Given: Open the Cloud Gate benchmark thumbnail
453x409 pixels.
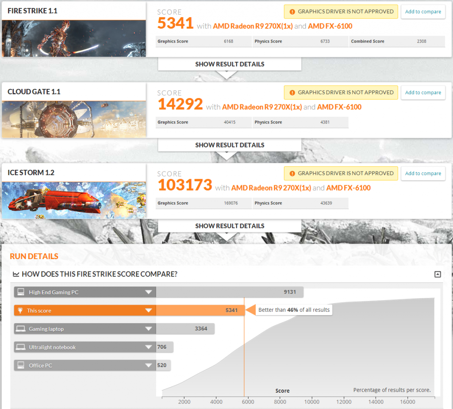Looking at the screenshot, I should click(x=74, y=119).
